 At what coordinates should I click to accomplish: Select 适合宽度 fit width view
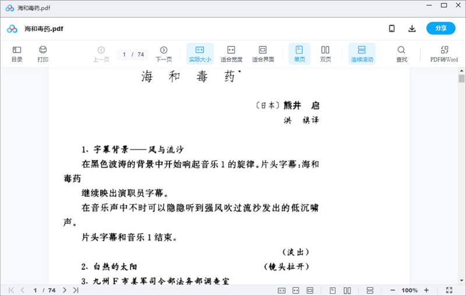(231, 54)
